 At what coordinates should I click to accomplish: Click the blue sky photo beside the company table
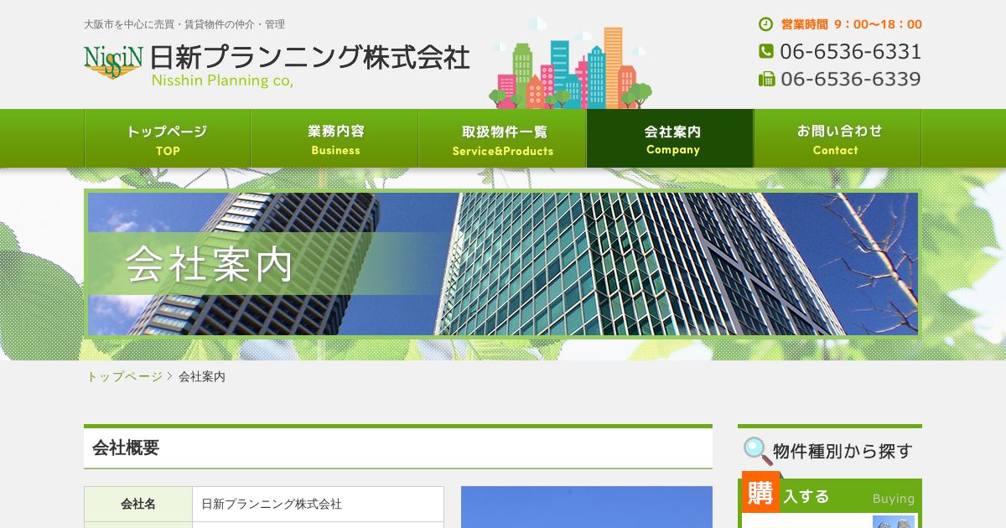tap(587, 507)
